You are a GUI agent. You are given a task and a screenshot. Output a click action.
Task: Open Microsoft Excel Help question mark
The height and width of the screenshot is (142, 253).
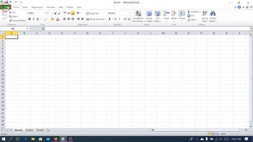239,7
